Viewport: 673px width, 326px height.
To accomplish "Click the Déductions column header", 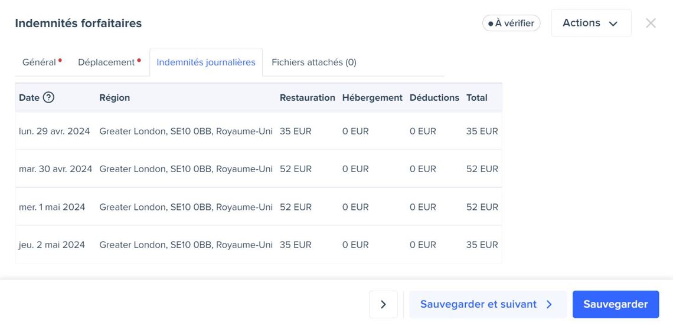I will (434, 98).
